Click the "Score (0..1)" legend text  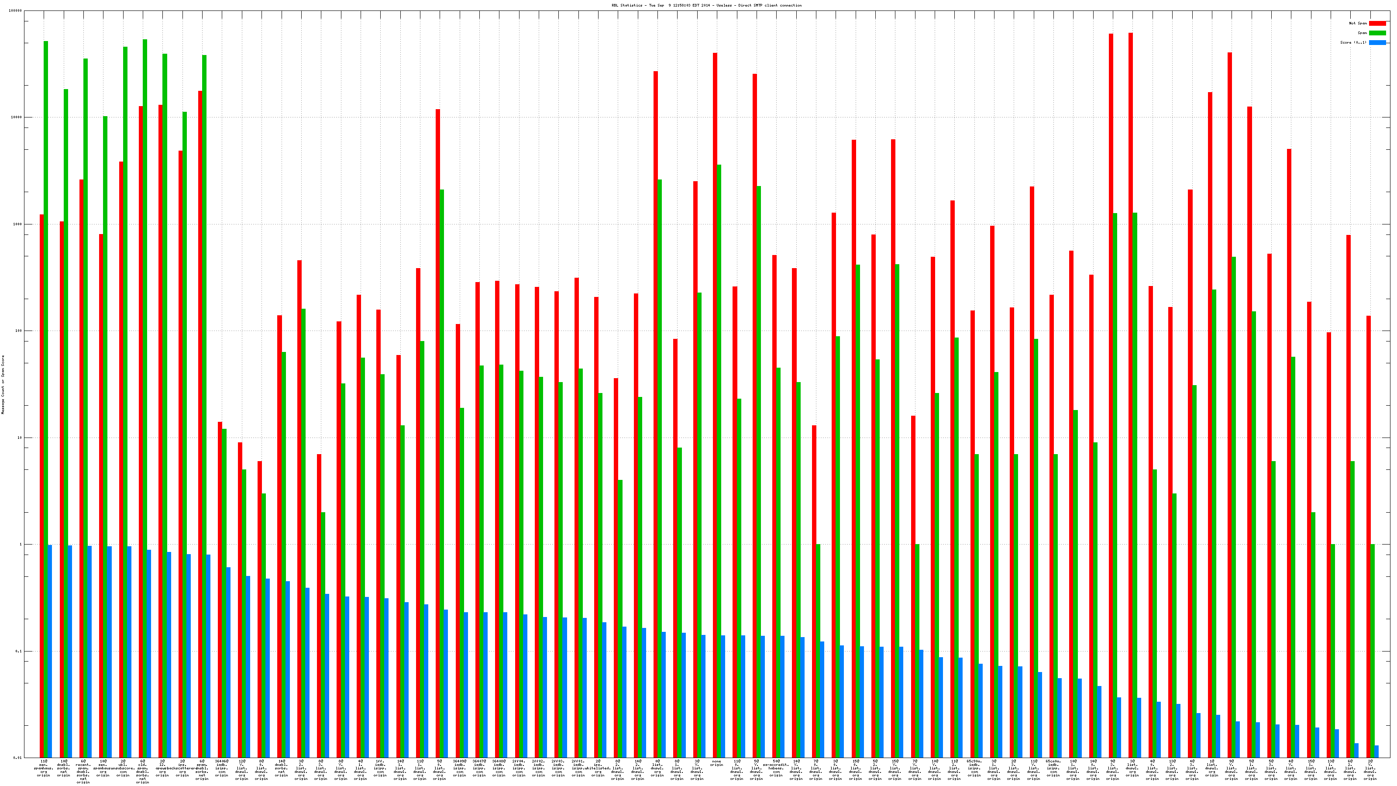[x=1353, y=42]
